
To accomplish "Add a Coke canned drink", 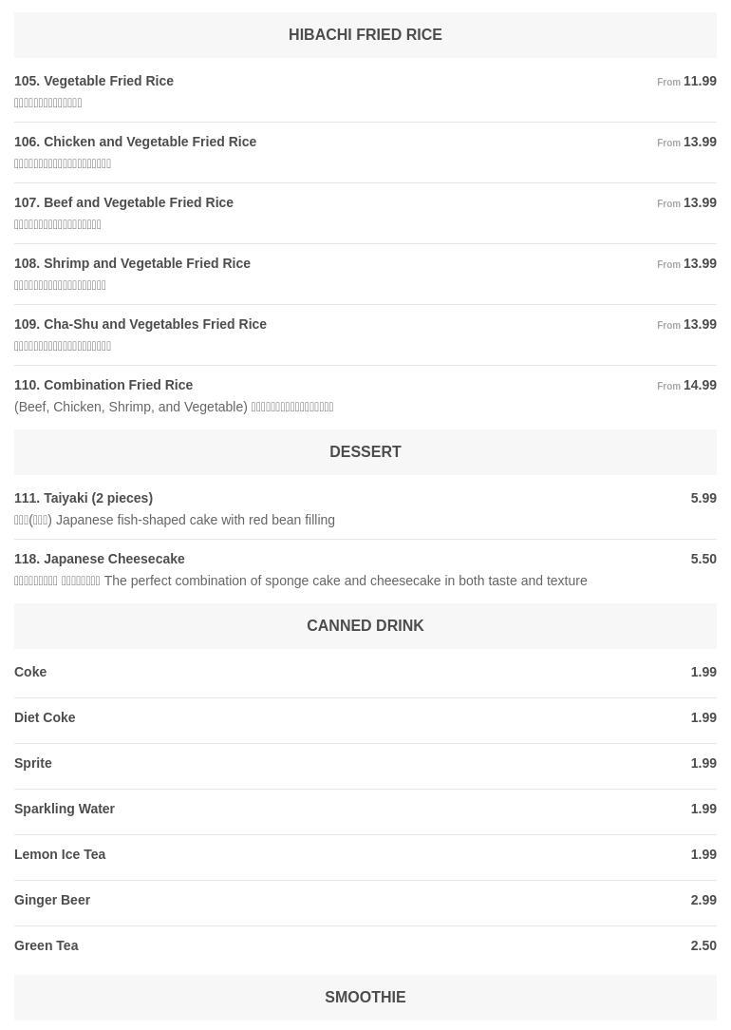I will pos(365,672).
